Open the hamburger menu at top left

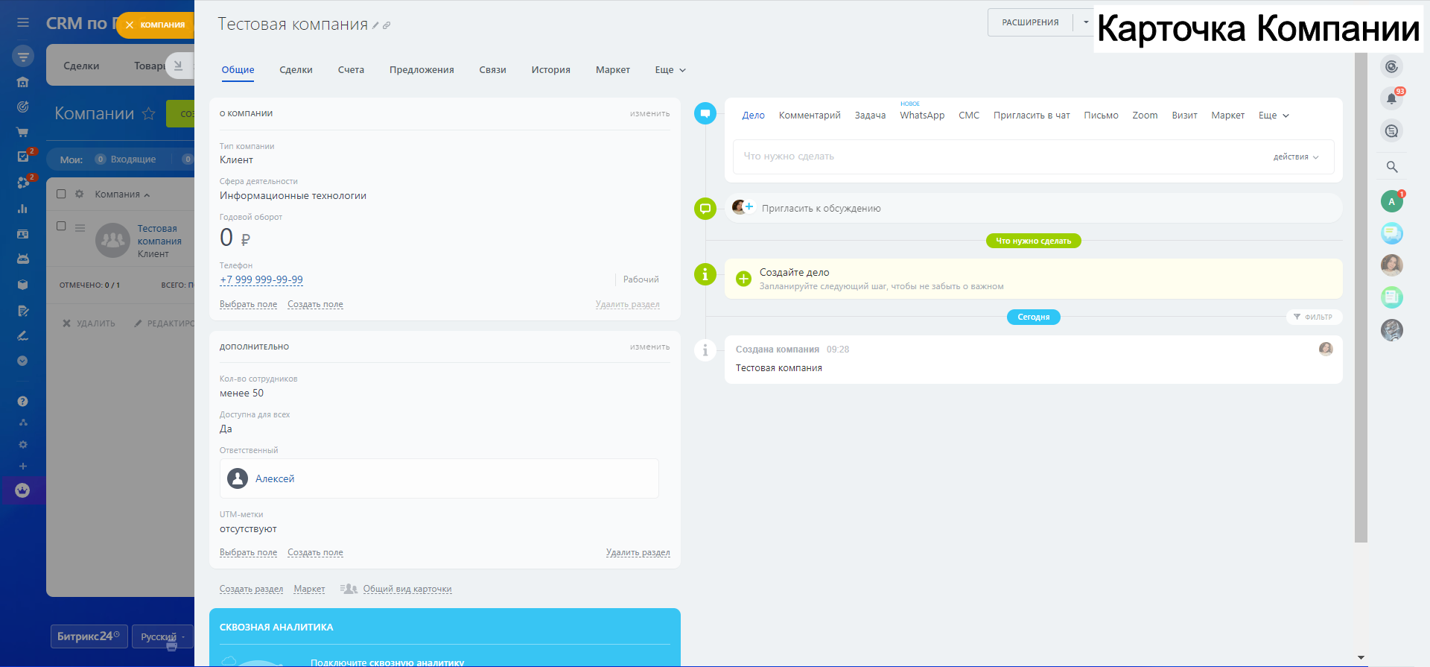pyautogui.click(x=23, y=23)
